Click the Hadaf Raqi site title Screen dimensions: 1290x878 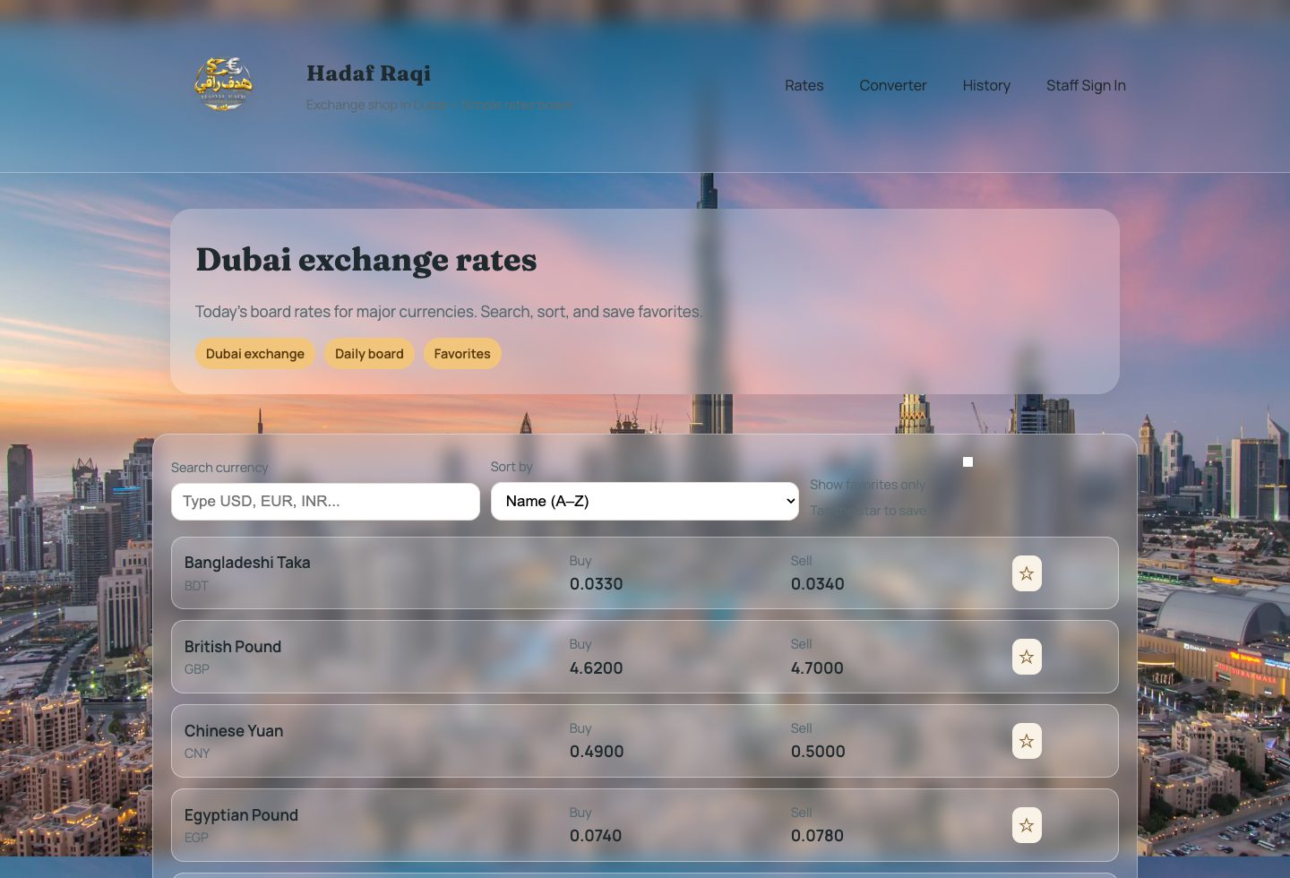368,73
